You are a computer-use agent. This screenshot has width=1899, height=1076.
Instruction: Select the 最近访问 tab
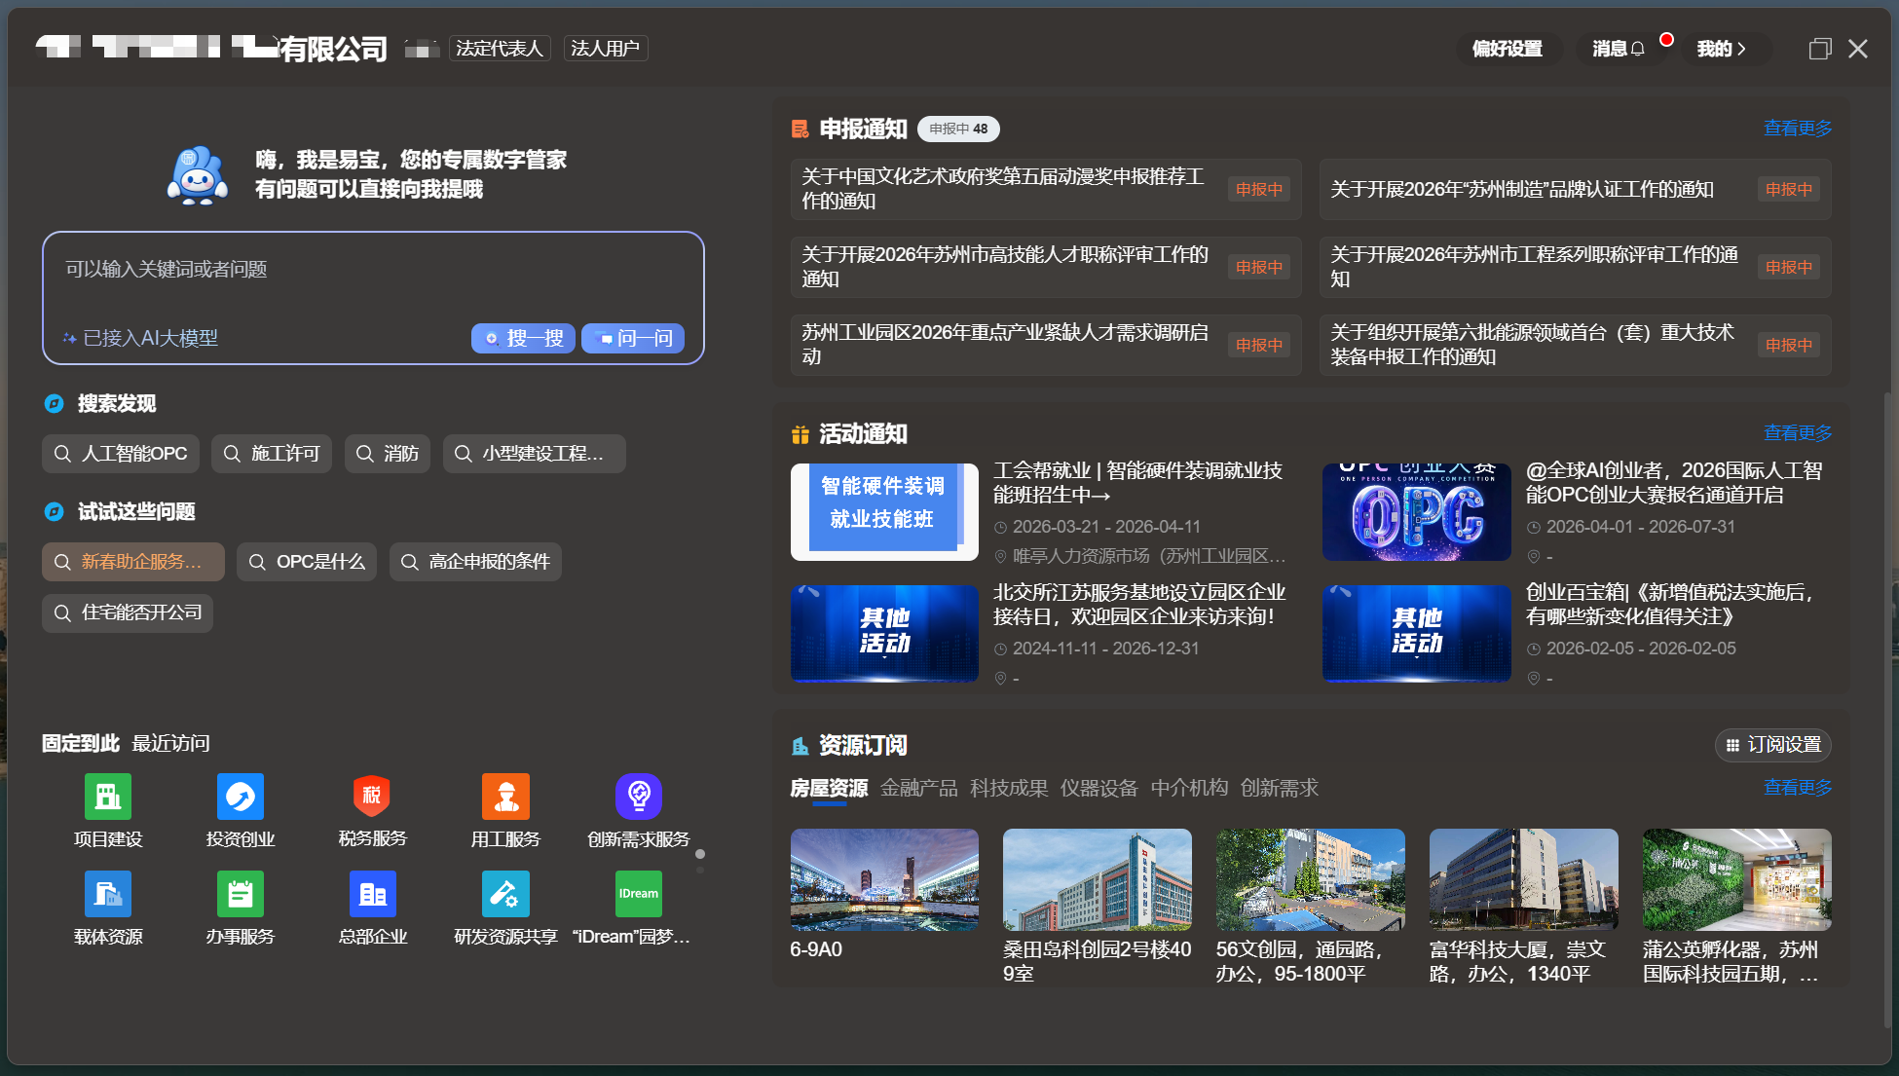click(x=170, y=743)
